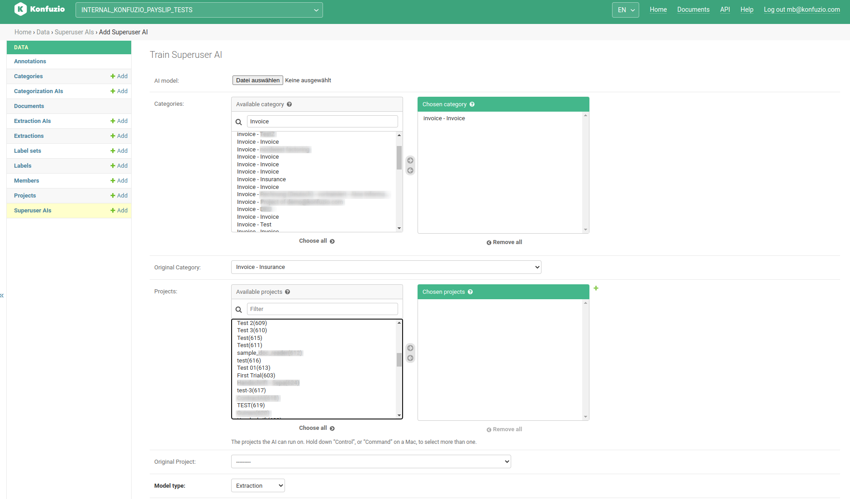Click the plus Add next to Extraction AIs
The image size is (850, 499).
pyautogui.click(x=119, y=121)
